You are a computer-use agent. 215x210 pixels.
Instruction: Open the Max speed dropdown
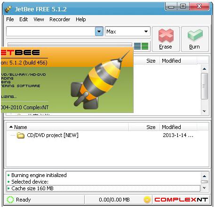127,32
